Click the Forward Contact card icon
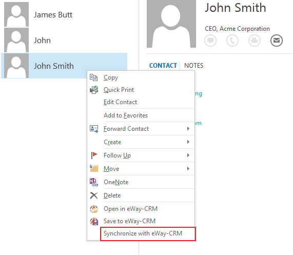The height and width of the screenshot is (255, 293). coord(94,129)
